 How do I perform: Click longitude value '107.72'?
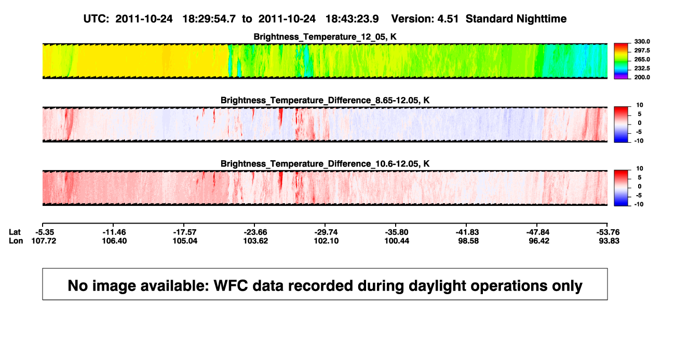[x=45, y=241]
